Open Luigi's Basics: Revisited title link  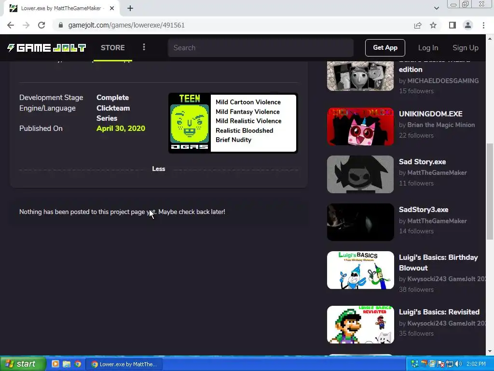[x=439, y=312]
